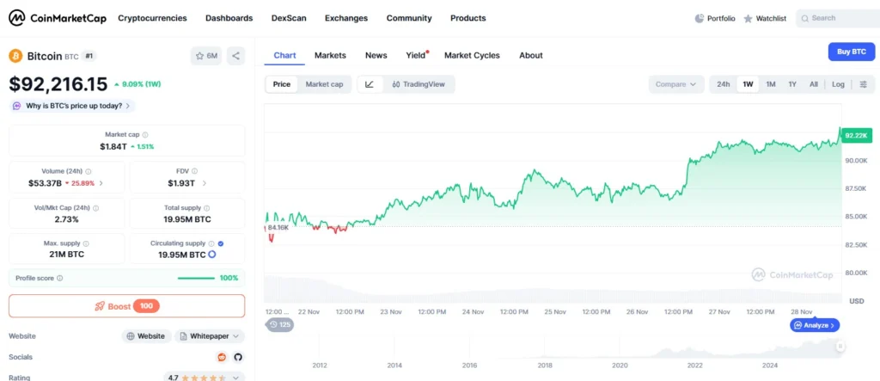
Task: Click Volume (24h) info icon
Action: point(89,171)
